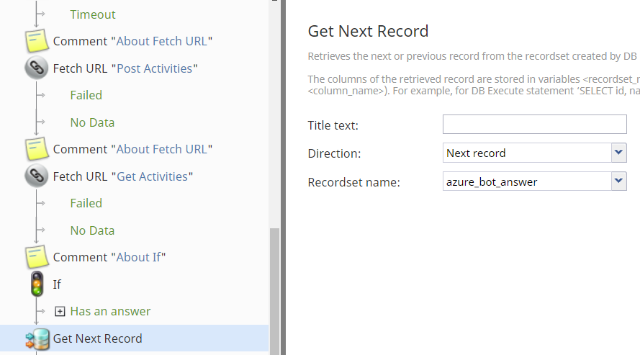Select Failed under Get Activities
Image resolution: width=640 pixels, height=355 pixels.
click(86, 203)
